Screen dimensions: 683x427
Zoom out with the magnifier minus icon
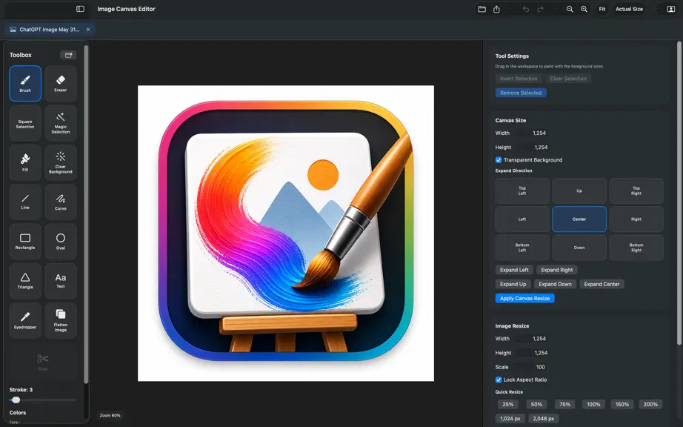click(570, 9)
